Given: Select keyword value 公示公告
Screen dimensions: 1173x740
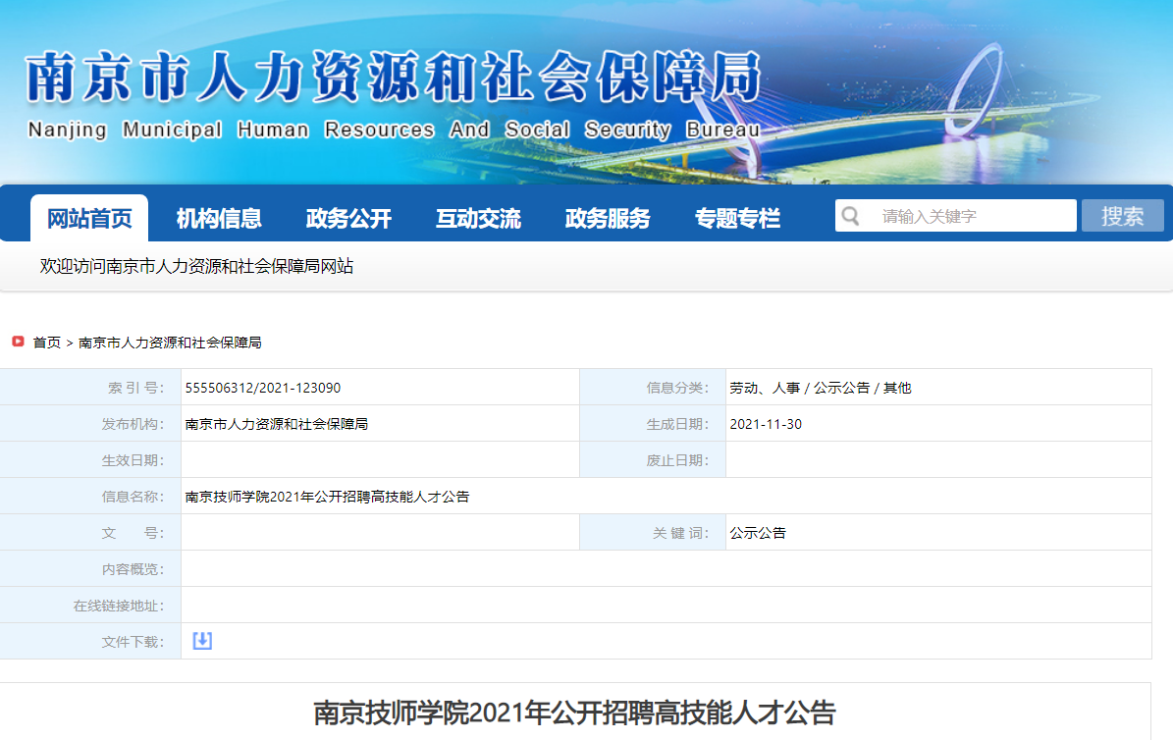Looking at the screenshot, I should [758, 533].
